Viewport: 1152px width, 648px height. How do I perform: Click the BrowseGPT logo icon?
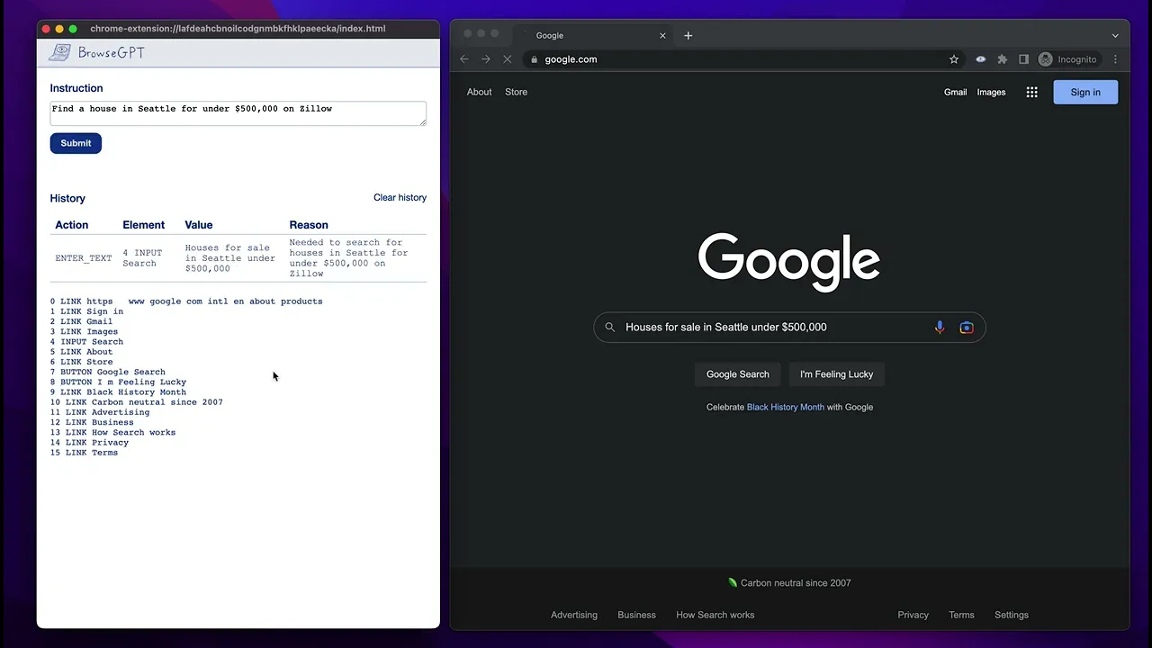point(59,52)
